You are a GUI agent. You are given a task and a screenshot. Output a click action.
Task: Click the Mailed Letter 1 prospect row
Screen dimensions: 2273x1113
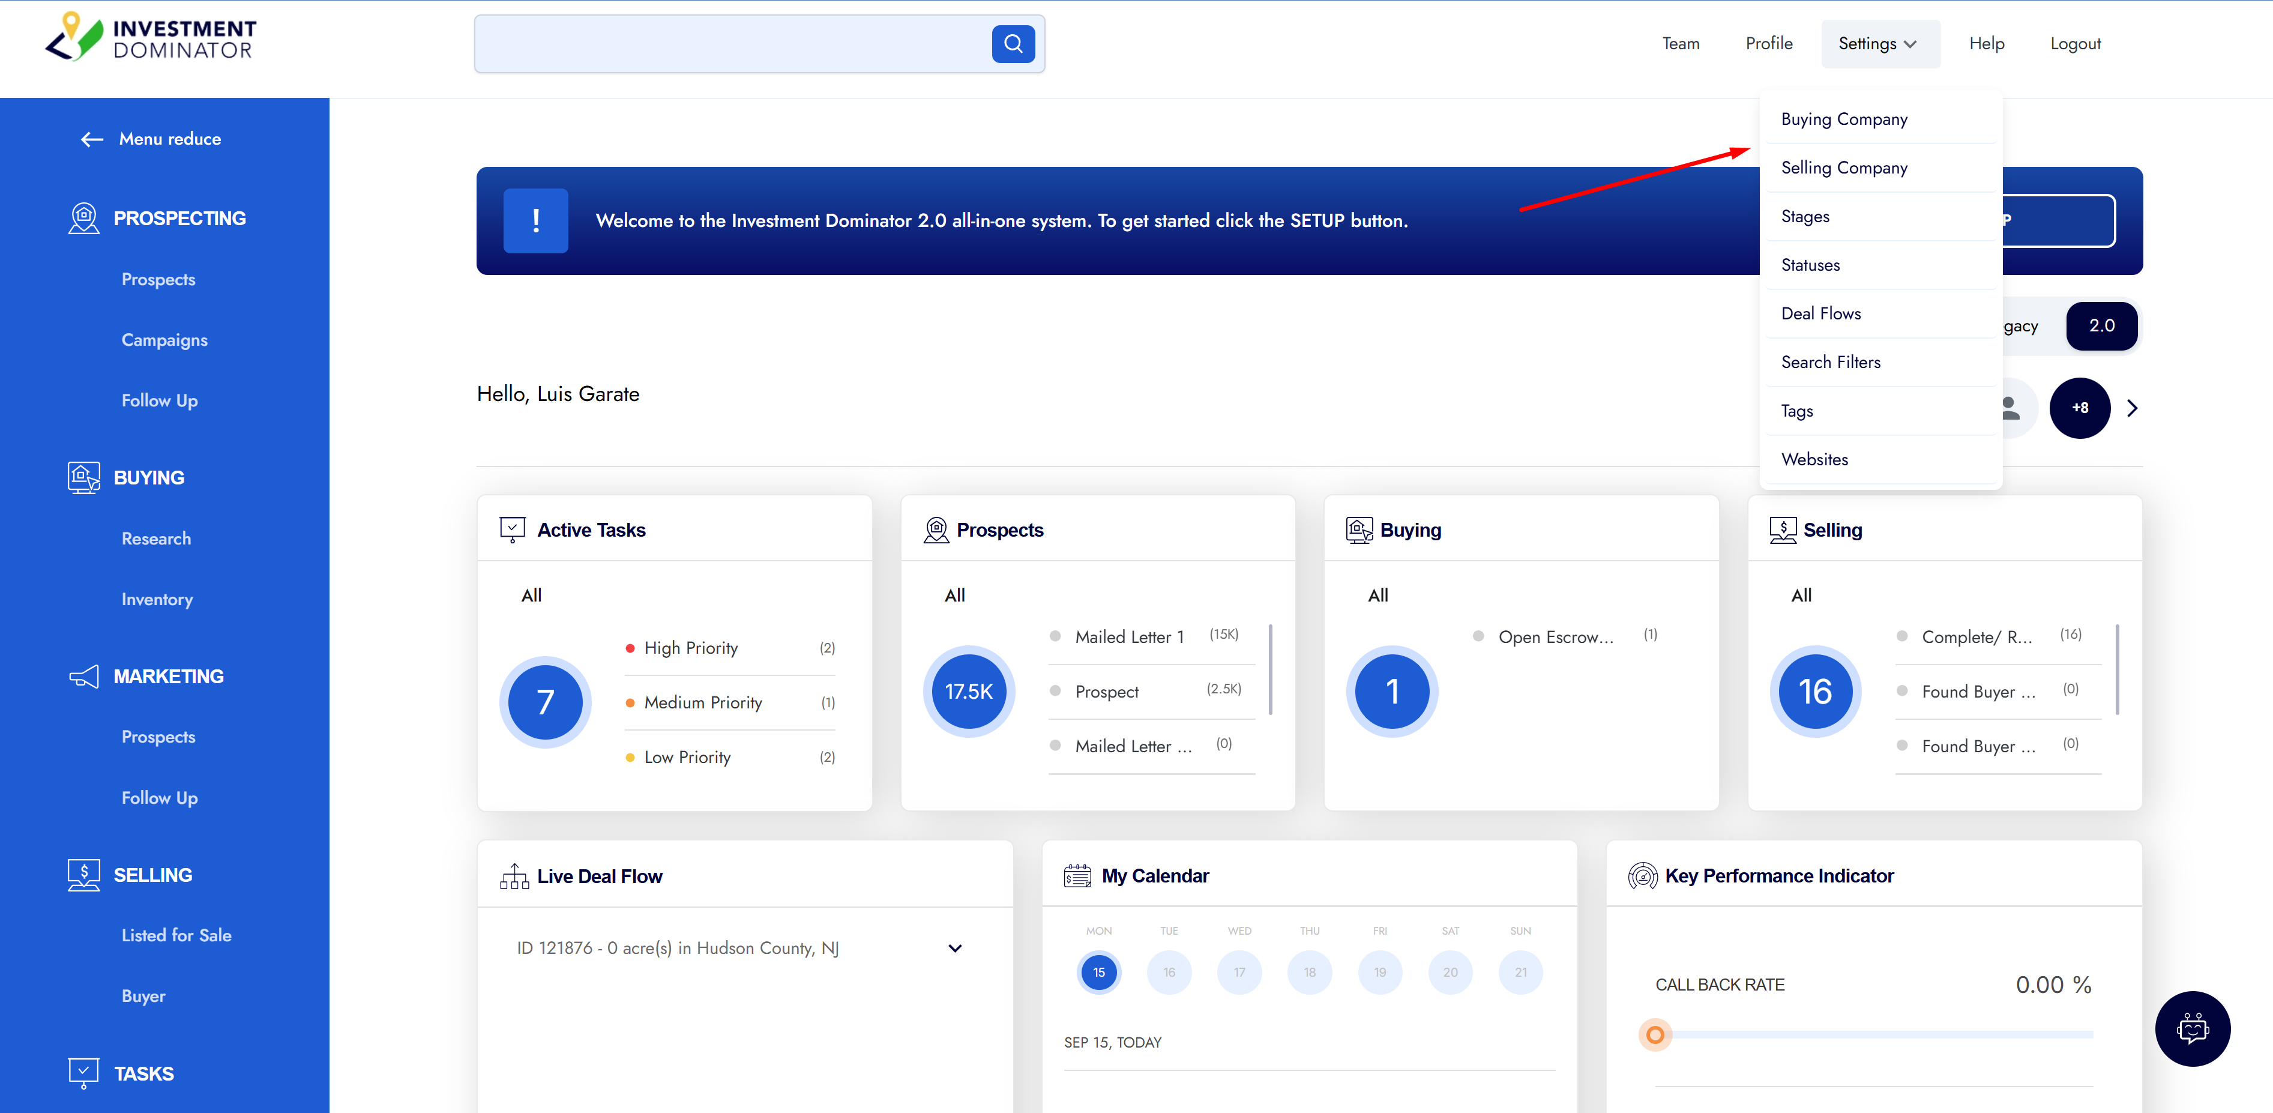1151,636
